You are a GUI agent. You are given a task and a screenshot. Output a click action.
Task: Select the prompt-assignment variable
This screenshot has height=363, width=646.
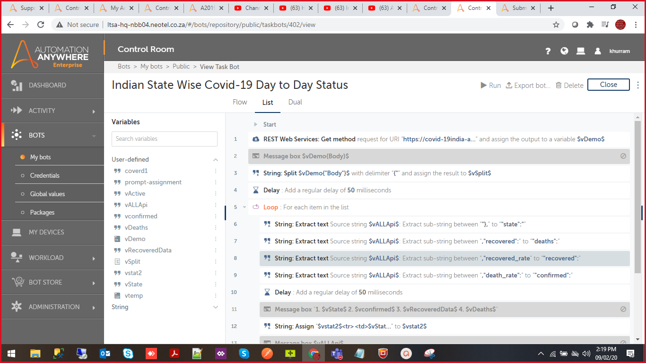(153, 182)
